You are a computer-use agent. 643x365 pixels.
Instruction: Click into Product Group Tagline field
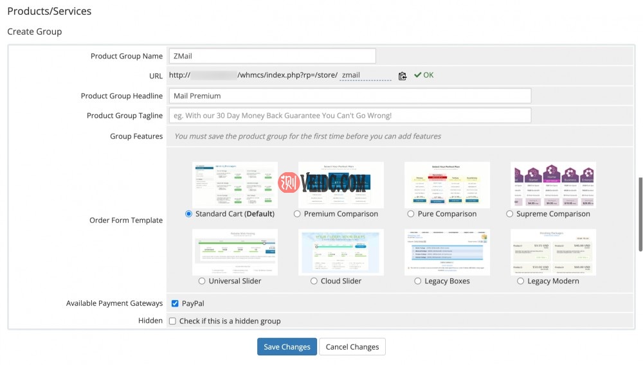tap(350, 116)
